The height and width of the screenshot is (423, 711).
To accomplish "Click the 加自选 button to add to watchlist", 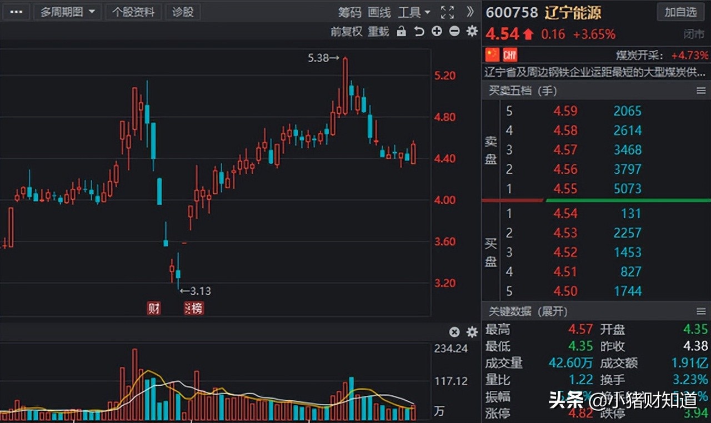I will [x=680, y=12].
